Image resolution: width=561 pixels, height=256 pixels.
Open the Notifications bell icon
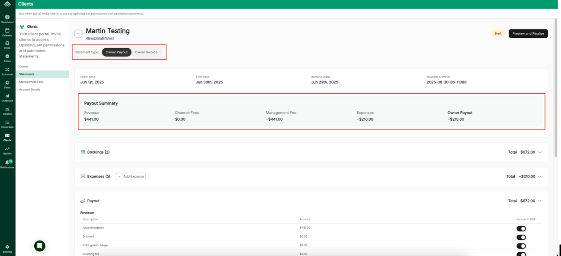click(7, 162)
